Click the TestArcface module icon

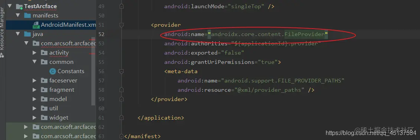[x=19, y=6]
